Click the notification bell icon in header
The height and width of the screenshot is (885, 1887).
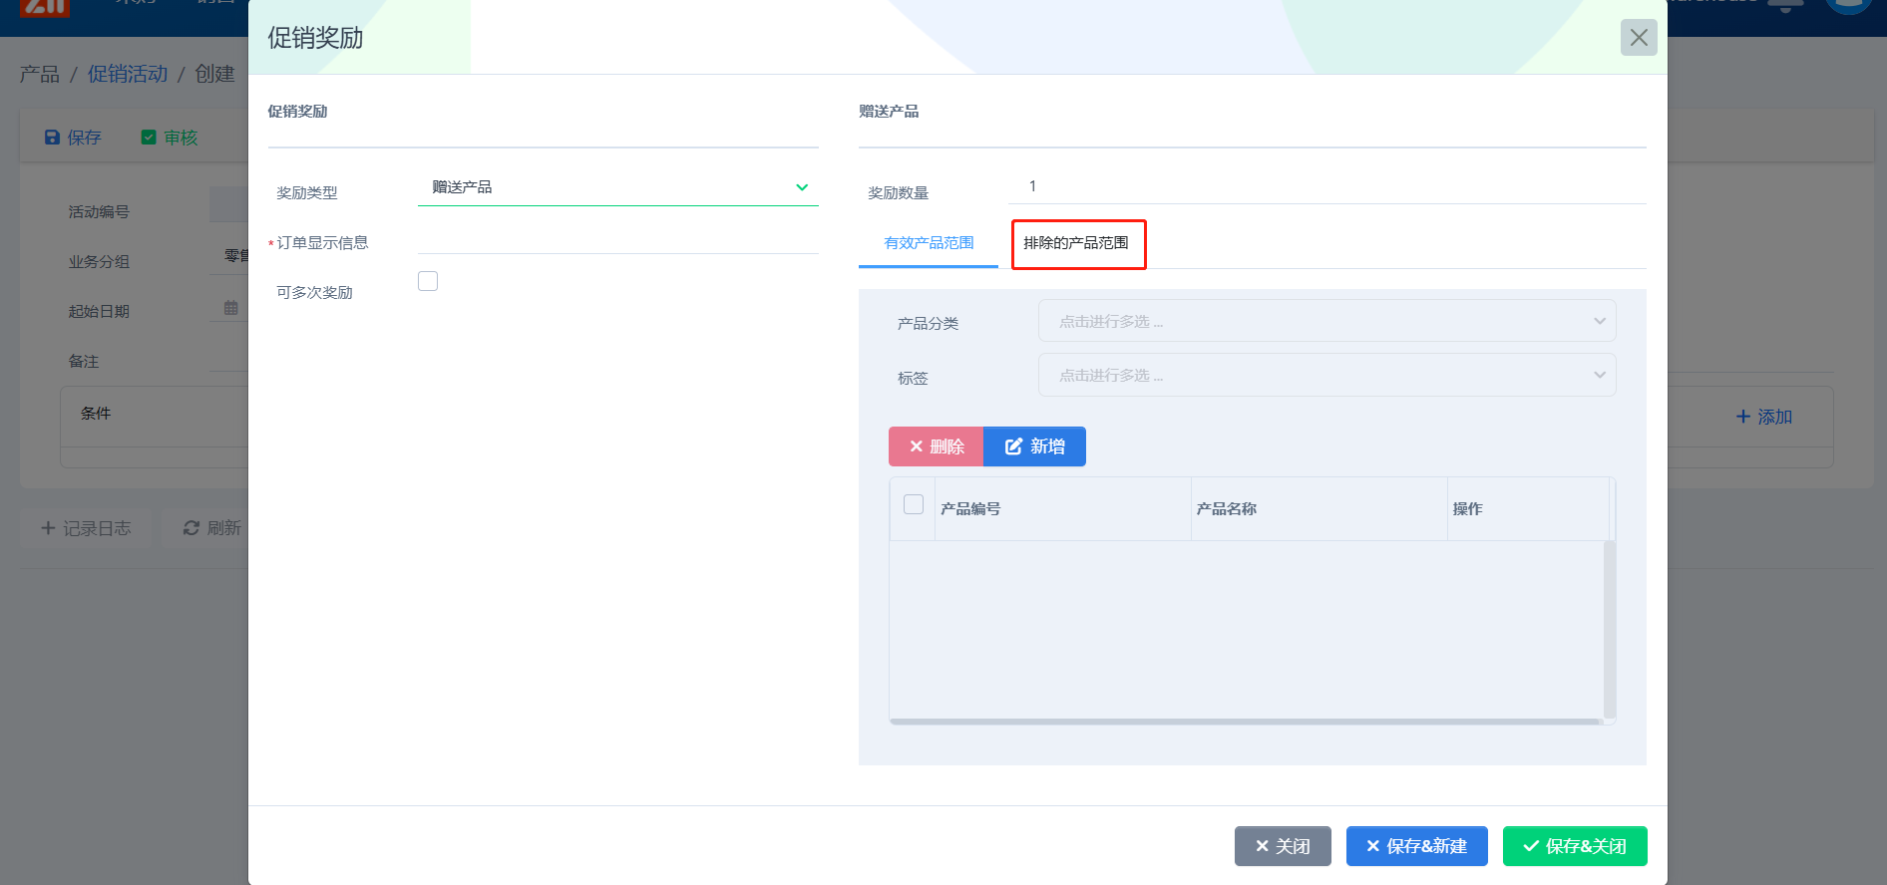1785,5
